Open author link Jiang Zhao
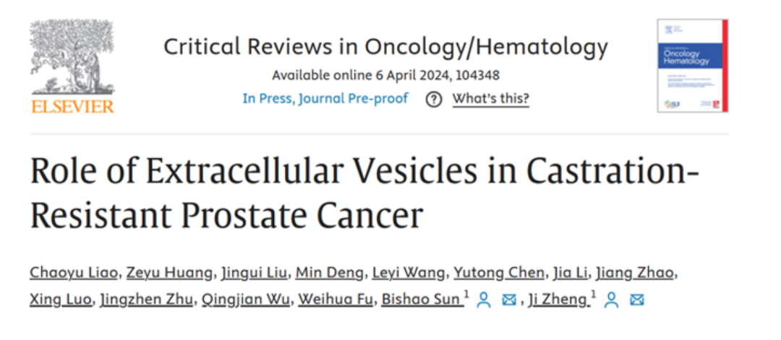The image size is (781, 340). pyautogui.click(x=635, y=273)
